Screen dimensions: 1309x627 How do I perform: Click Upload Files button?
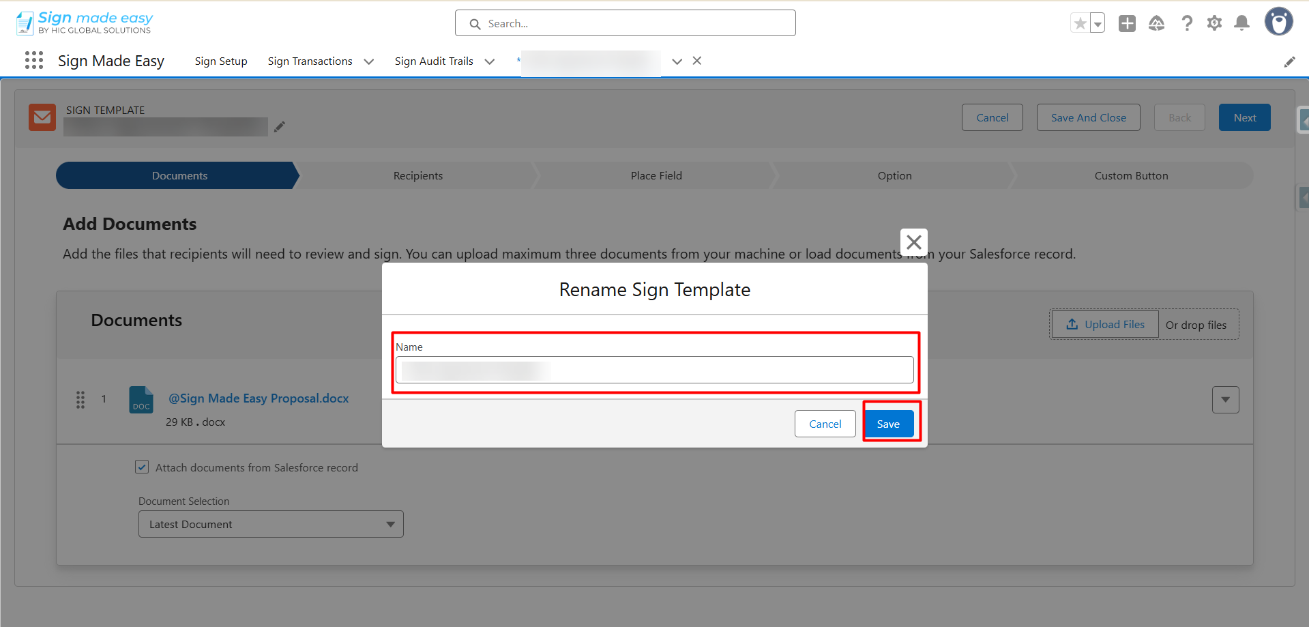click(1105, 325)
